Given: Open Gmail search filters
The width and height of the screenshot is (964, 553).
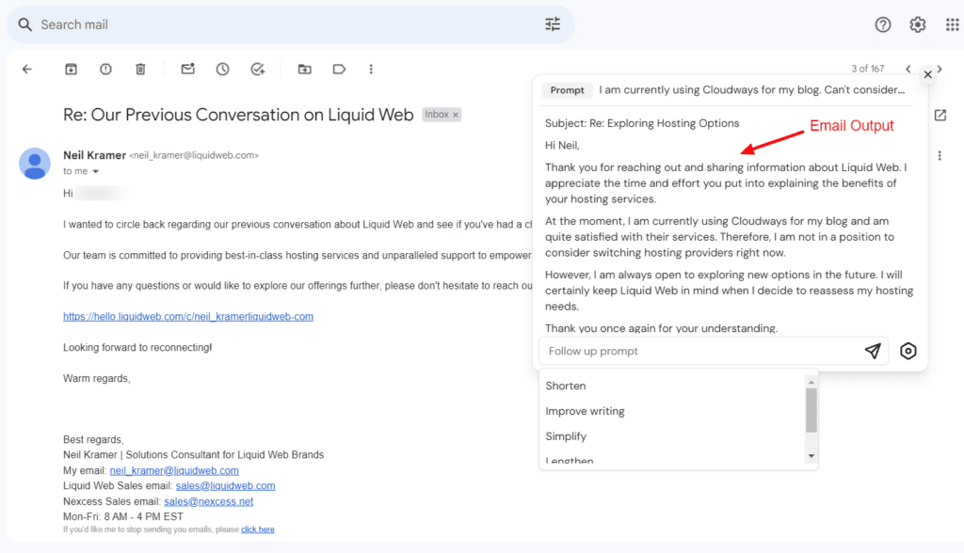Looking at the screenshot, I should pos(553,24).
